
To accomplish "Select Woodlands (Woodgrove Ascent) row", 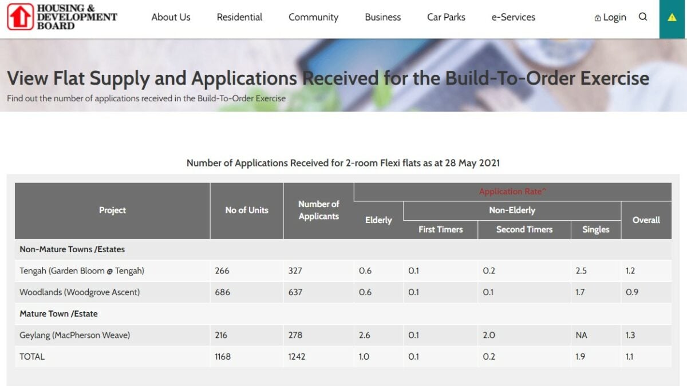I will pyautogui.click(x=343, y=292).
